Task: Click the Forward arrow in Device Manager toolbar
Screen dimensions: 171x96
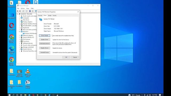Action: 20,11
